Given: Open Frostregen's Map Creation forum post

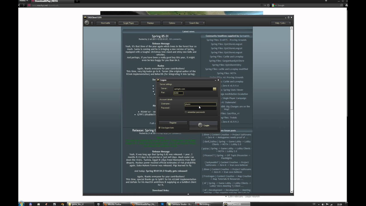Looking at the screenshot, I should pos(226,178).
